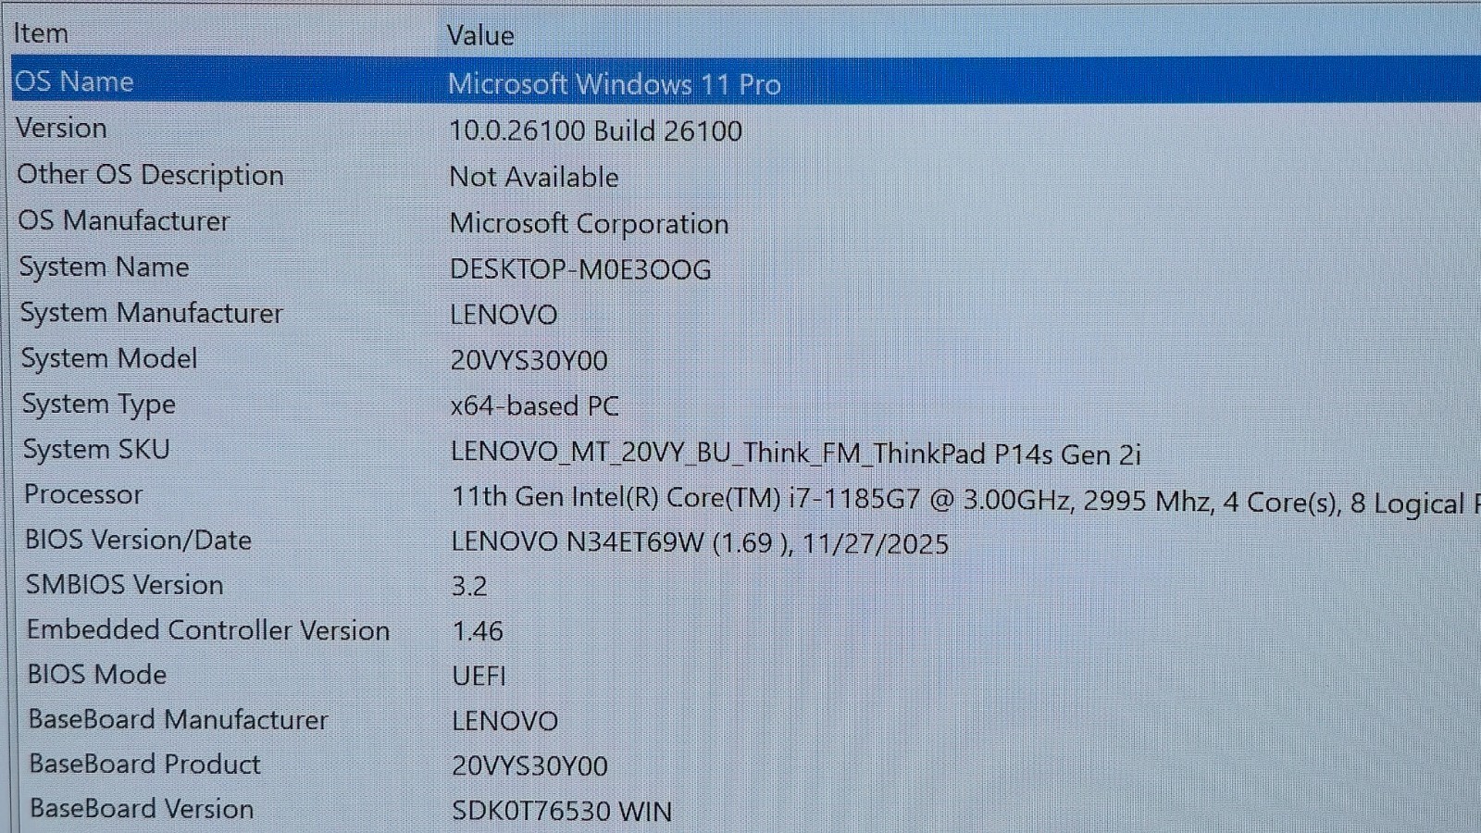Select the BIOS Version/Date label

point(138,540)
